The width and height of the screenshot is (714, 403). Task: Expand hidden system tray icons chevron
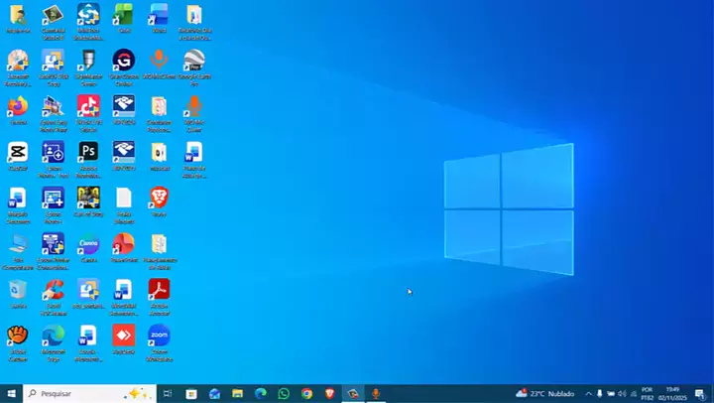pyautogui.click(x=588, y=393)
